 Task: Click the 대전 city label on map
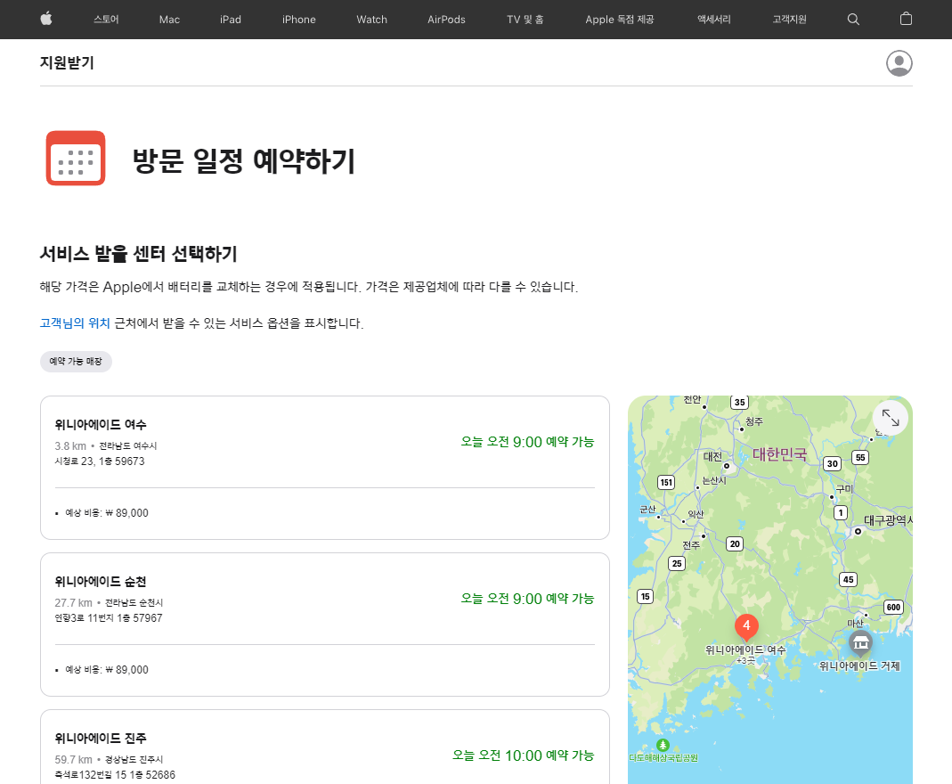coord(712,456)
